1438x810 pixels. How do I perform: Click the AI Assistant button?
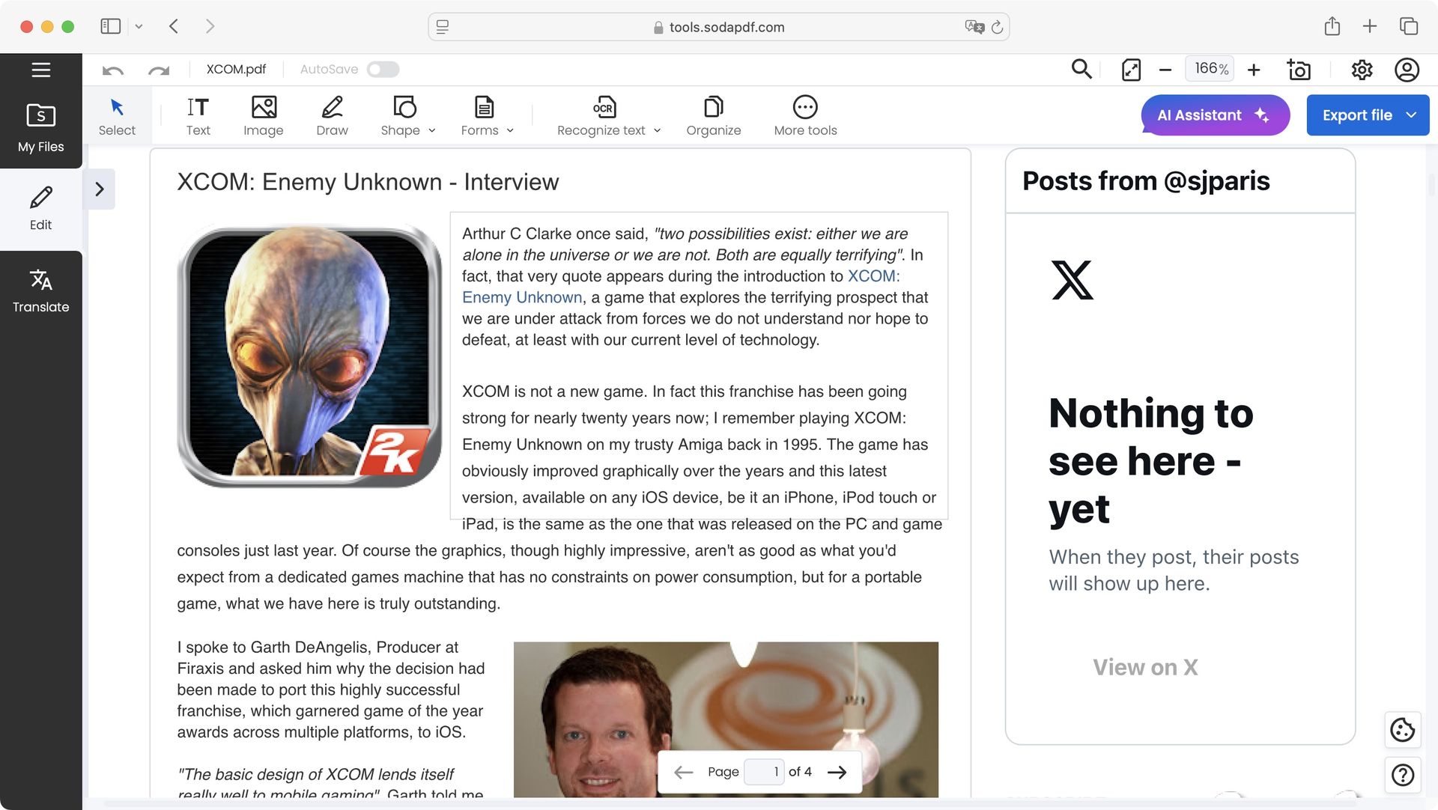click(1214, 115)
